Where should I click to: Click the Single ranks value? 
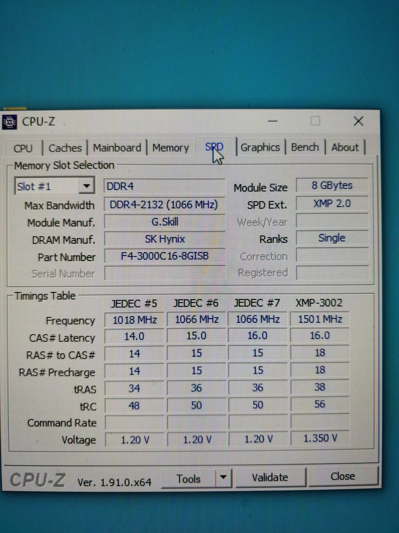click(332, 238)
